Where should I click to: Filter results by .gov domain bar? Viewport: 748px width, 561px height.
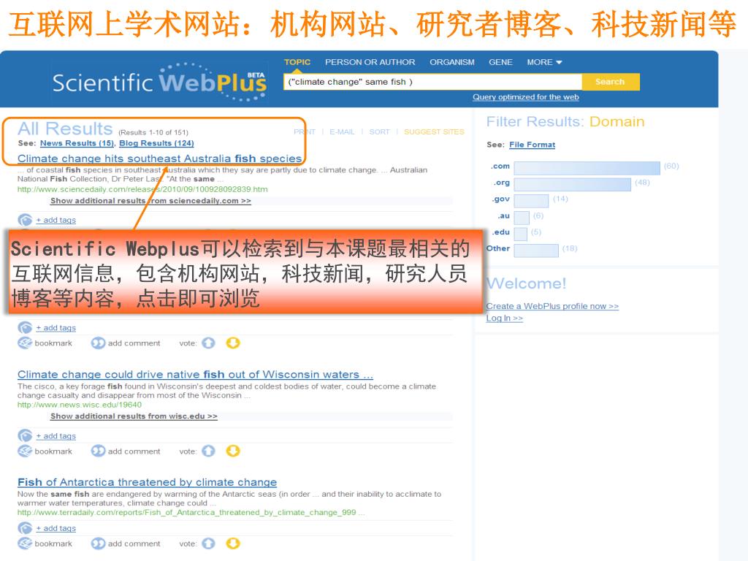pyautogui.click(x=532, y=201)
